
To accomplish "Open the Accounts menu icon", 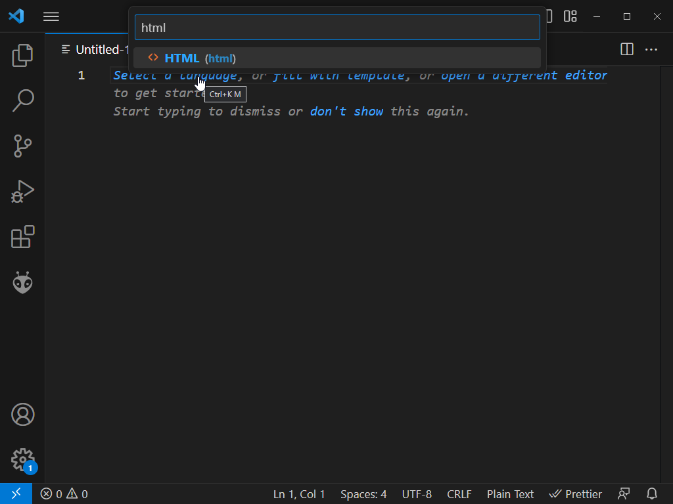I will (22, 415).
